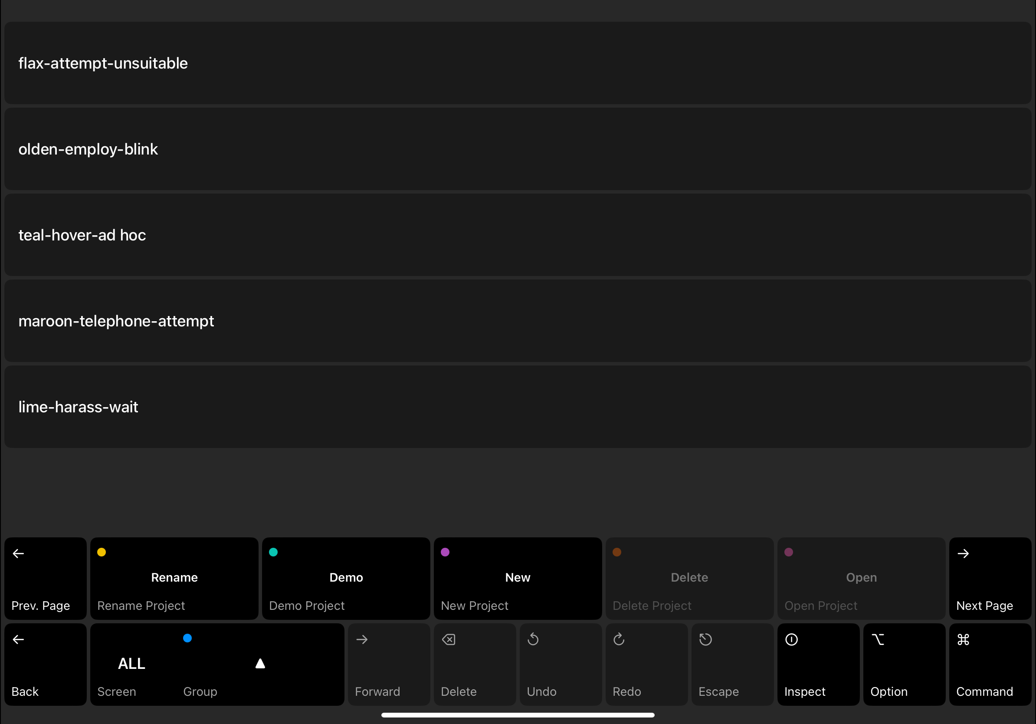Click the Rename Project button

click(174, 578)
